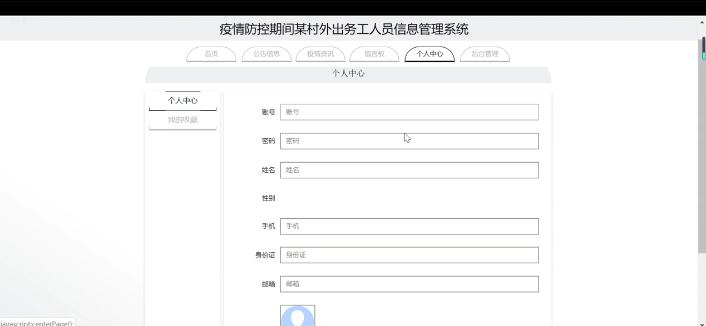Click the 姓名 text field
This screenshot has height=326, width=706.
coord(409,170)
